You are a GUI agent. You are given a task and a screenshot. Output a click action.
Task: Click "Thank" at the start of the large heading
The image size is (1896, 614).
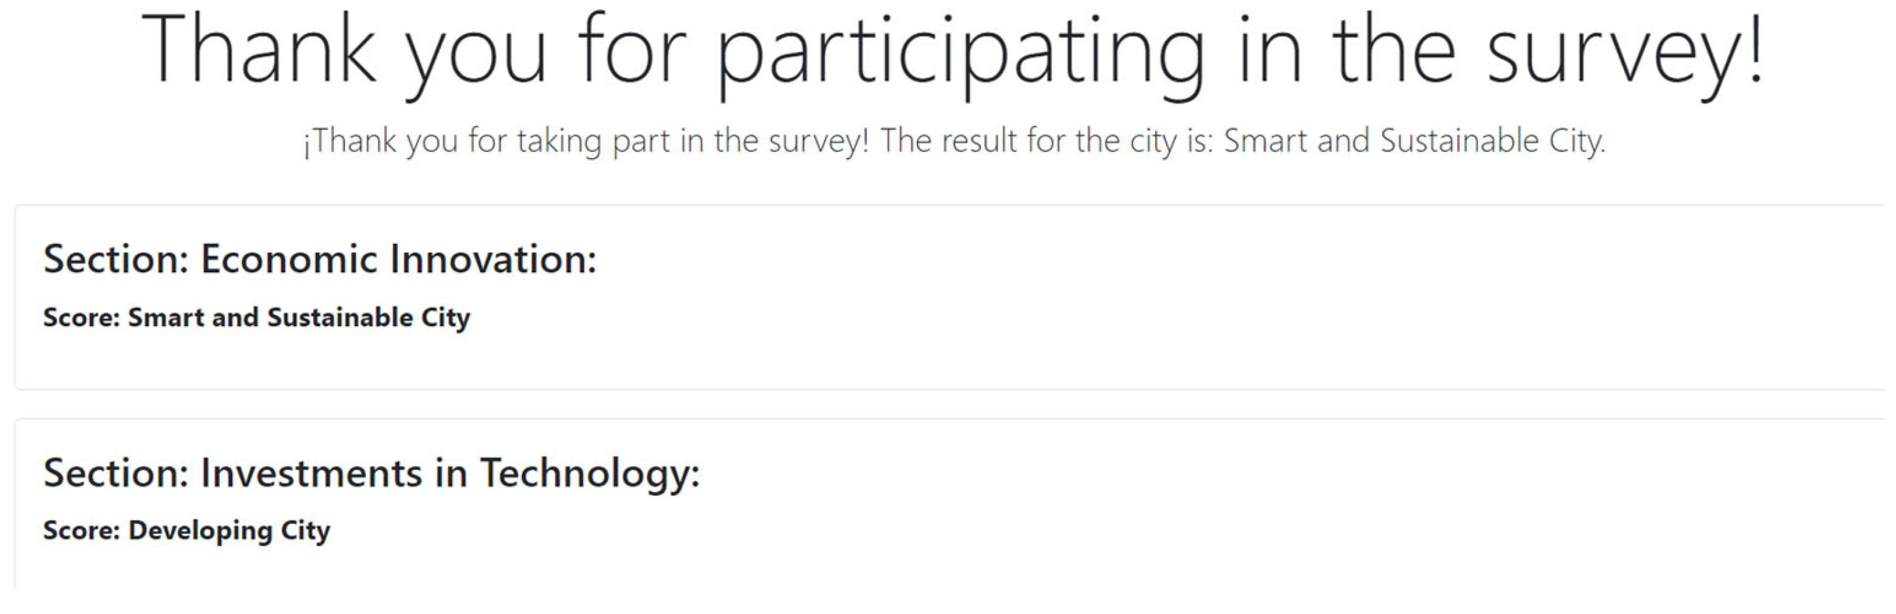tap(259, 50)
